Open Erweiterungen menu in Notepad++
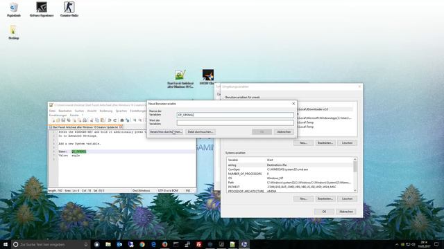 pyautogui.click(x=58, y=116)
